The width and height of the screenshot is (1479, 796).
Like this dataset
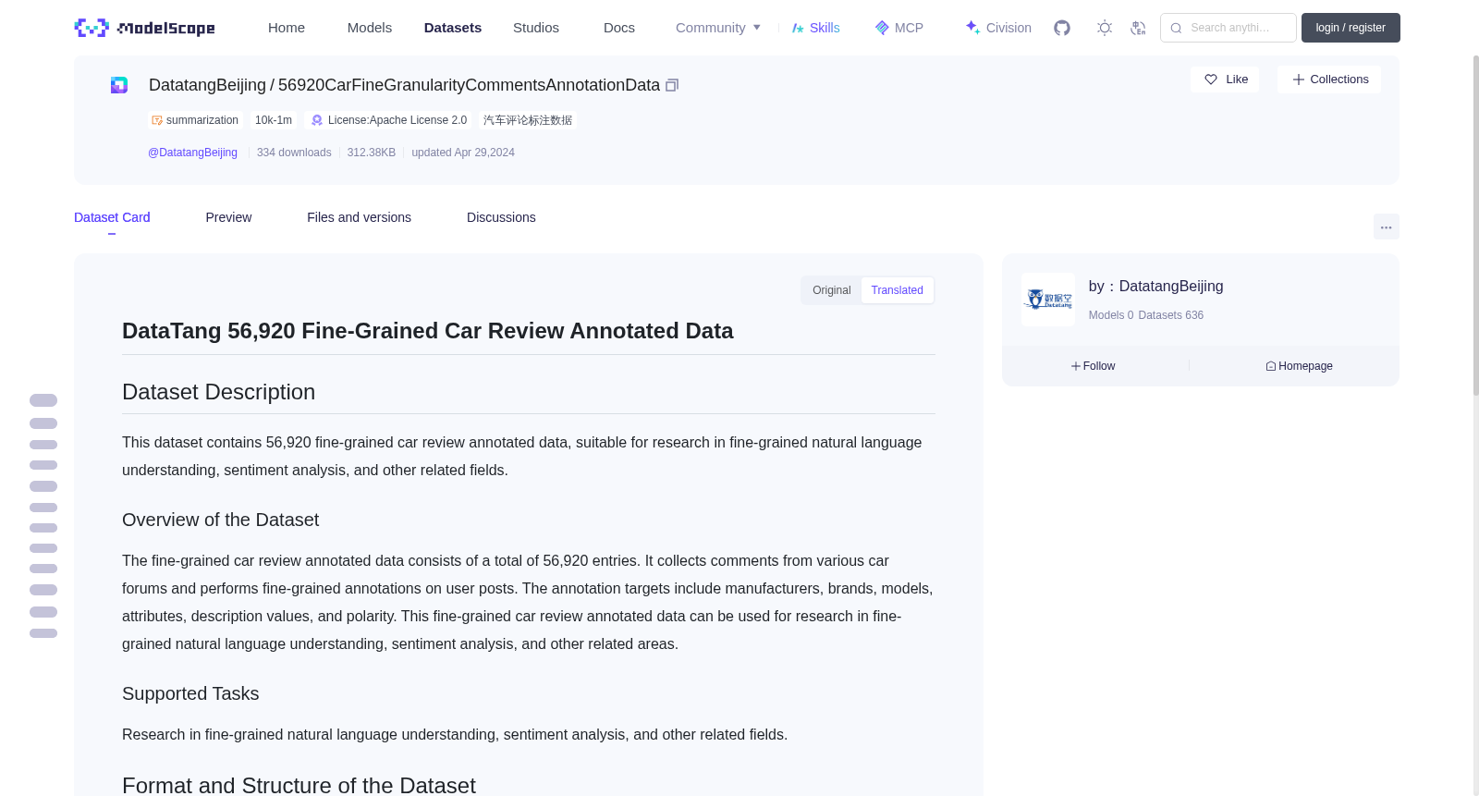coord(1225,80)
